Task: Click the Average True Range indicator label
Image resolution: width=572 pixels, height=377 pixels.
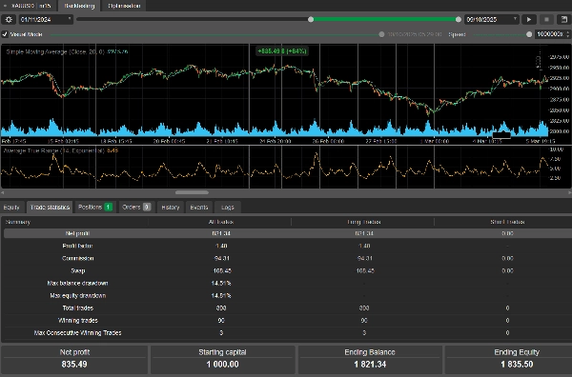Action: [61, 150]
